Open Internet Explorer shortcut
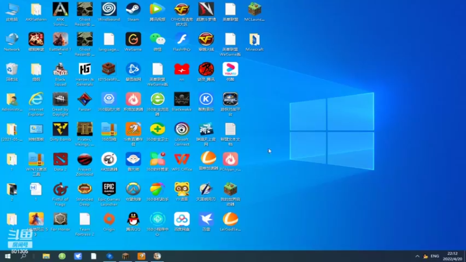The width and height of the screenshot is (466, 262). point(36,104)
